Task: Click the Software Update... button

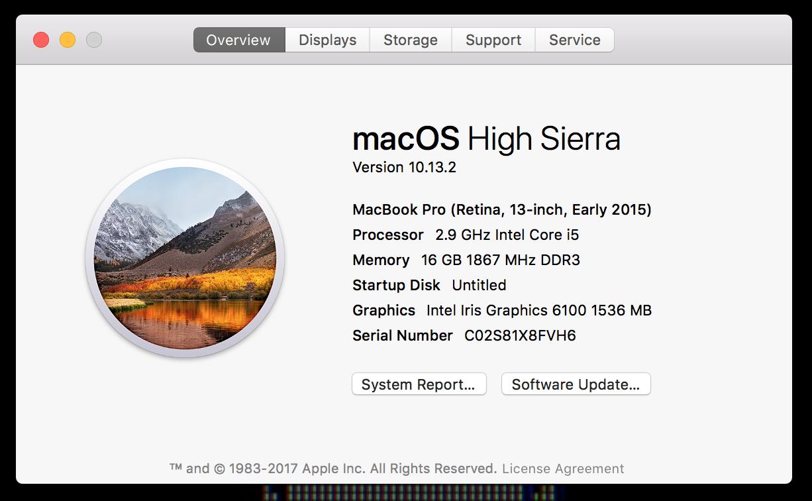Action: click(x=576, y=384)
